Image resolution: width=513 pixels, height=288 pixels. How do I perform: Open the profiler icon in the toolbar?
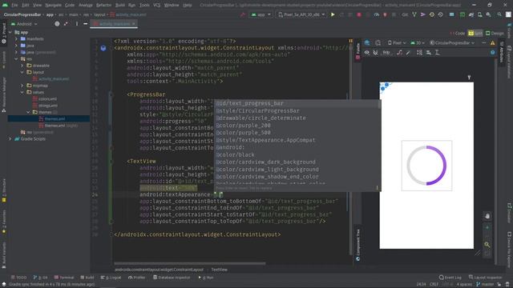point(377,14)
